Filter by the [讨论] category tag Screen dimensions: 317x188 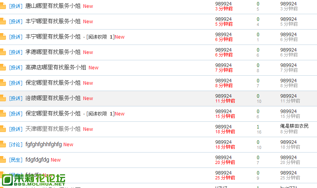coord(16,145)
